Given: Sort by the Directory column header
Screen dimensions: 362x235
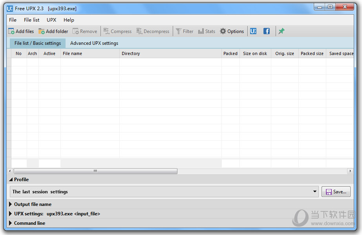Looking at the screenshot, I should click(171, 53).
